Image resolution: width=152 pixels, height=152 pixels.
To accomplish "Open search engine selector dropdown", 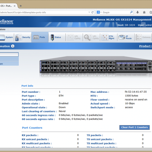I will pos(99,12).
